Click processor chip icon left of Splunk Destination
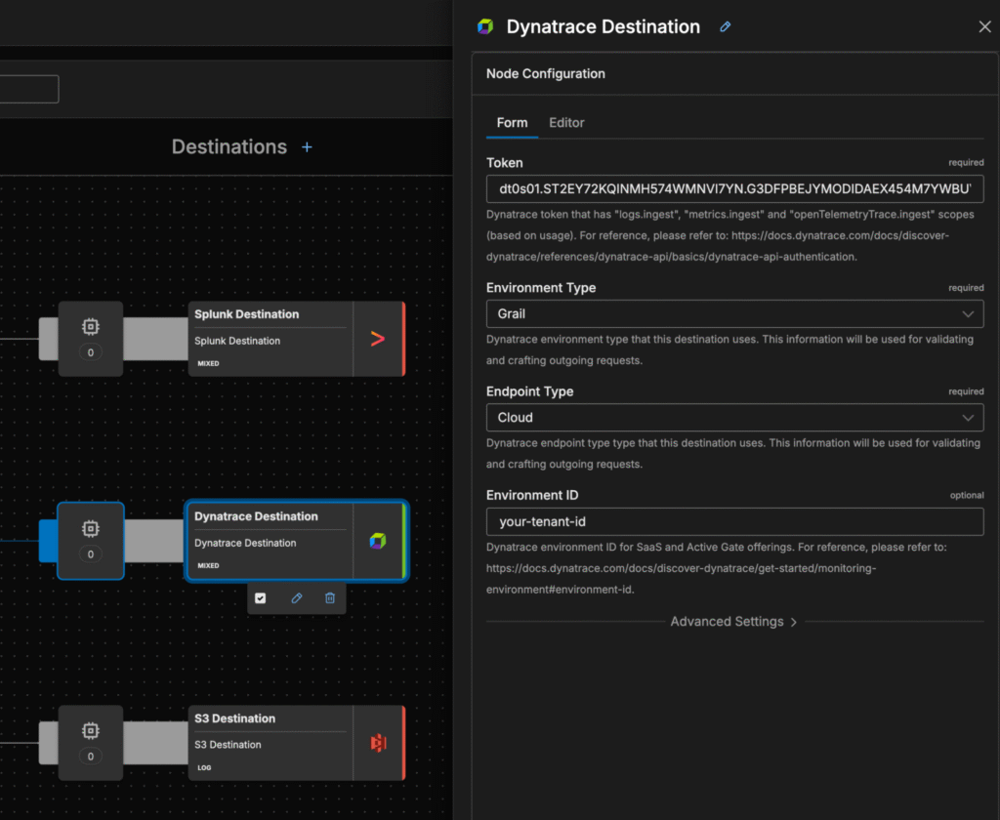The width and height of the screenshot is (1000, 820). click(x=91, y=327)
